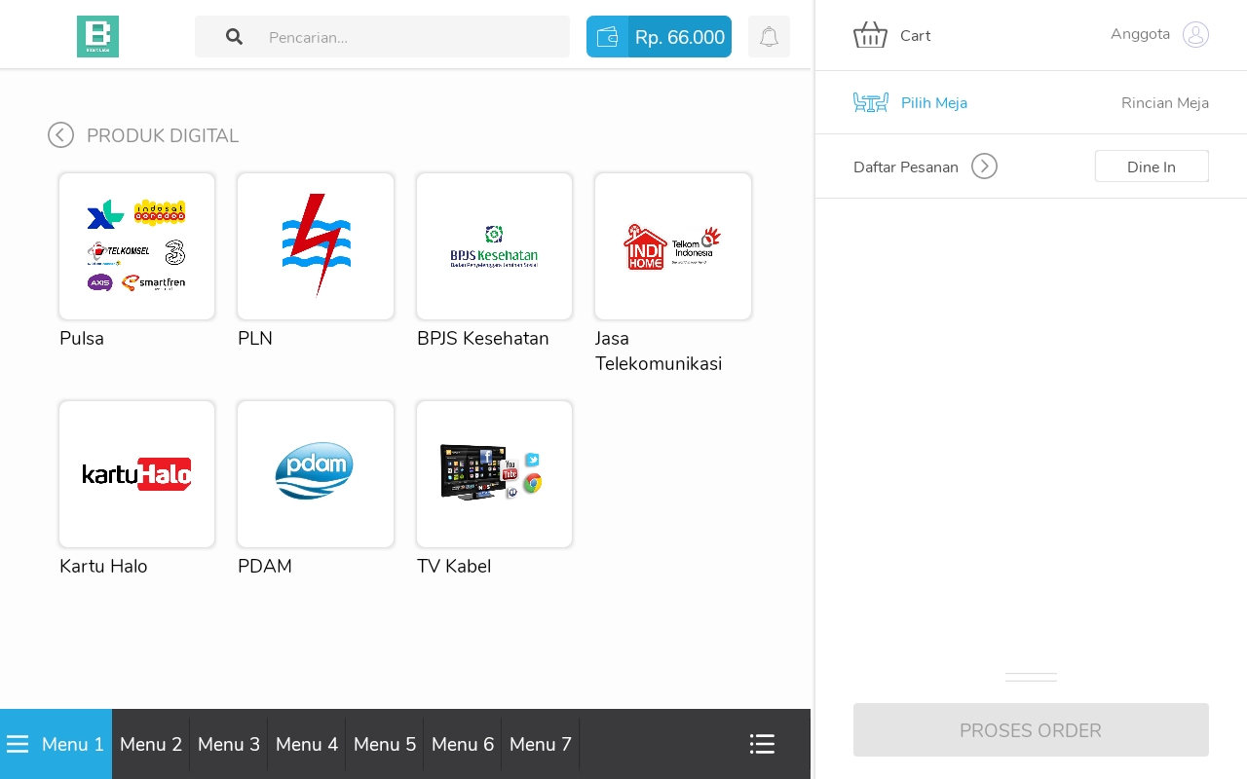The height and width of the screenshot is (779, 1247).
Task: Click the Jasa Telekomunikasi label text
Action: tap(659, 352)
